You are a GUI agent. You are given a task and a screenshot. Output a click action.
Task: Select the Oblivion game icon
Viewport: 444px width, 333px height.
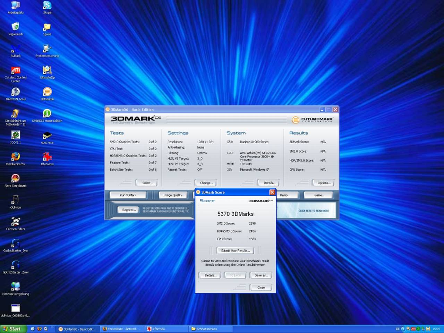(16, 202)
